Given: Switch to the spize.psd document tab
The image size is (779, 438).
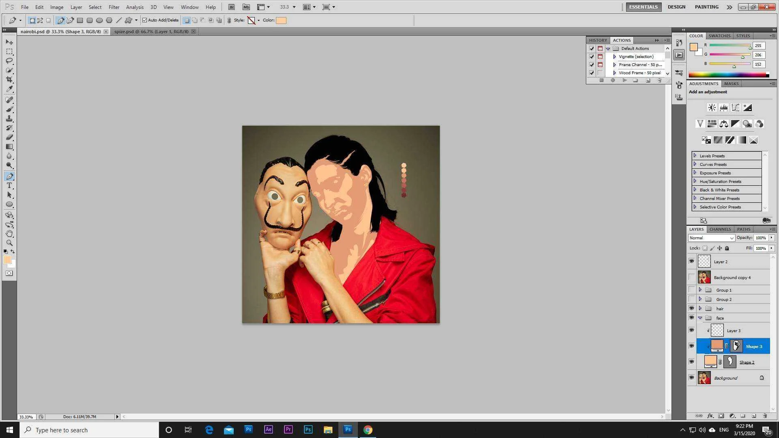Looking at the screenshot, I should coord(151,32).
